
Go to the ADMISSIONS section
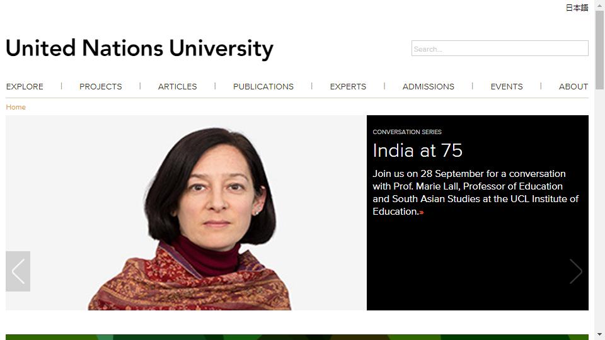point(429,86)
